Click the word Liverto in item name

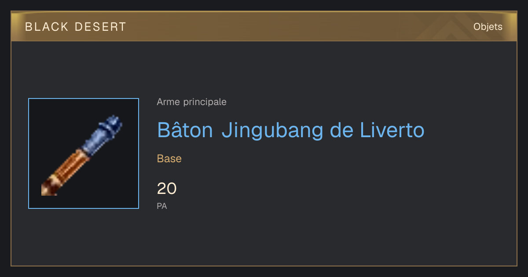point(392,130)
